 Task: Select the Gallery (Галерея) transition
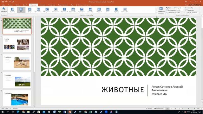tap(12, 10)
